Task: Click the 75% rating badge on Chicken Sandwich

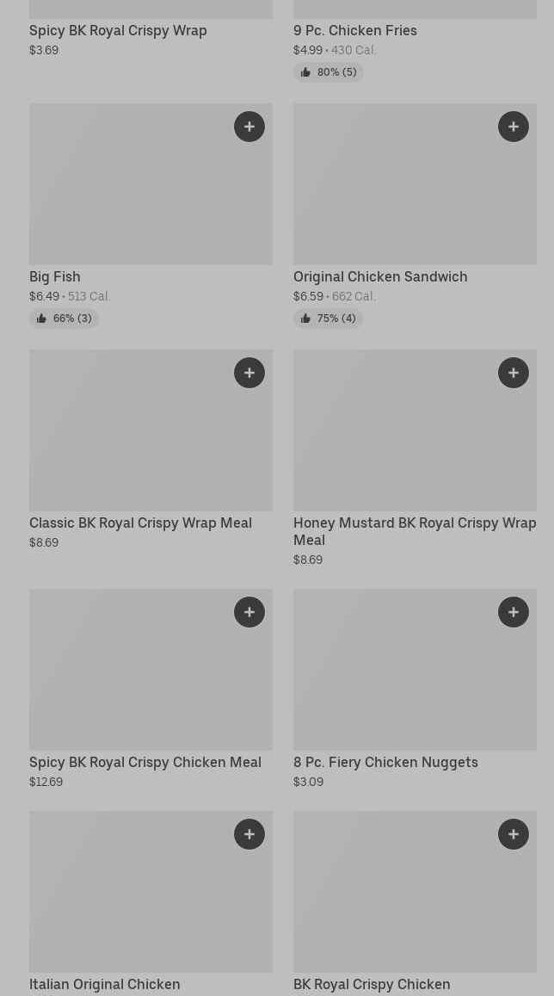Action: pyautogui.click(x=329, y=319)
